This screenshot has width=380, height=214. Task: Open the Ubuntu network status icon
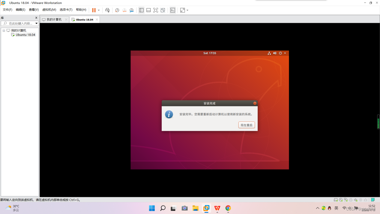269,53
